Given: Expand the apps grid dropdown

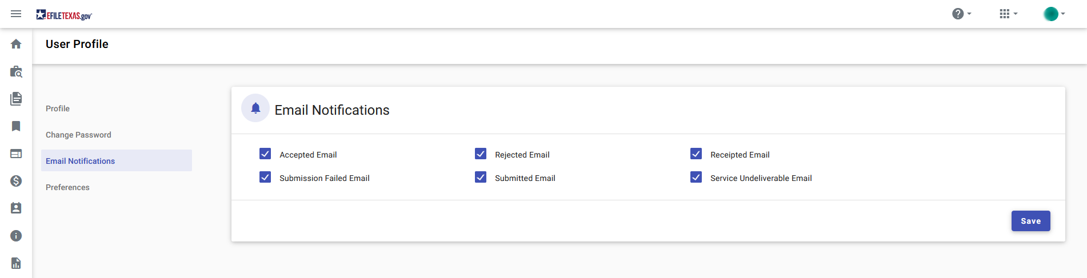Looking at the screenshot, I should coord(1009,14).
